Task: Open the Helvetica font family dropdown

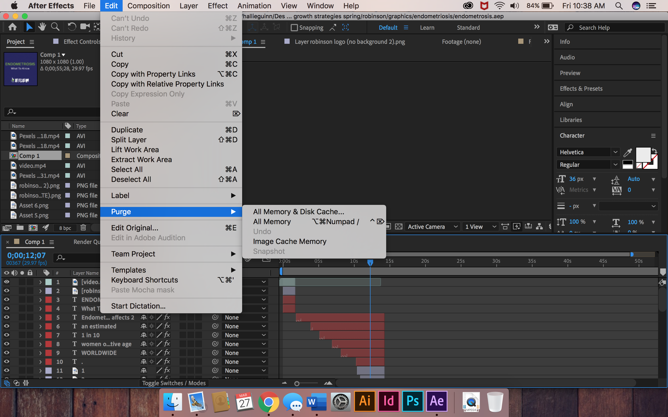Action: tap(615, 152)
